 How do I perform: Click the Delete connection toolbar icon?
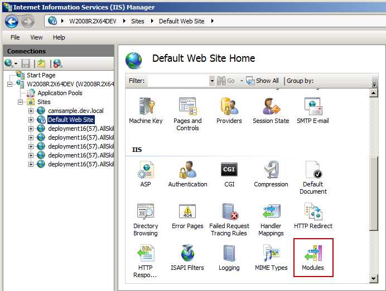57,63
